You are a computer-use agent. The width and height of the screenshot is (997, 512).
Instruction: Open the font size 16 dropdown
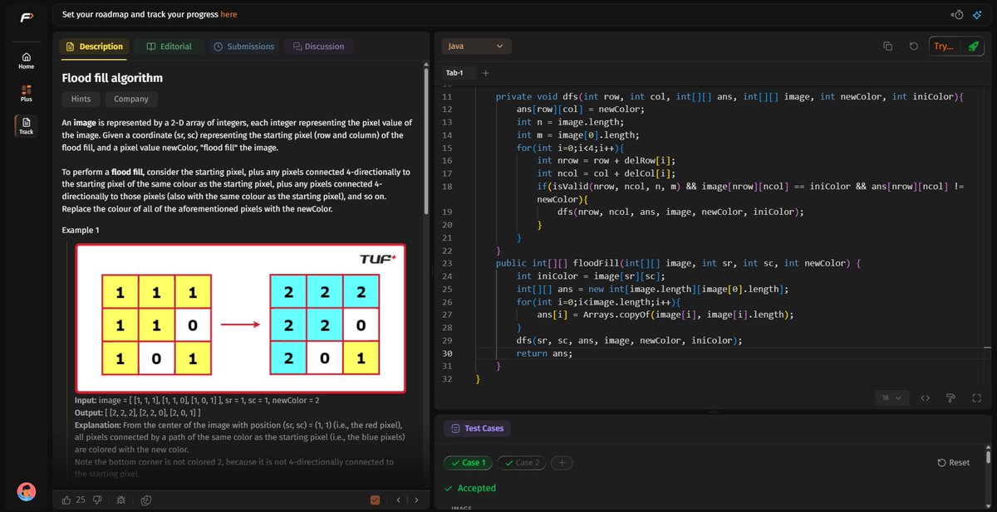click(x=893, y=398)
